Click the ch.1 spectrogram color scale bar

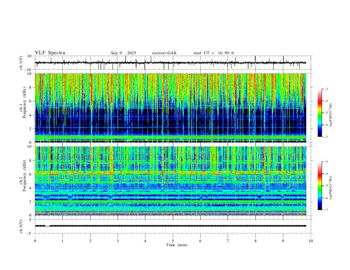click(320, 113)
